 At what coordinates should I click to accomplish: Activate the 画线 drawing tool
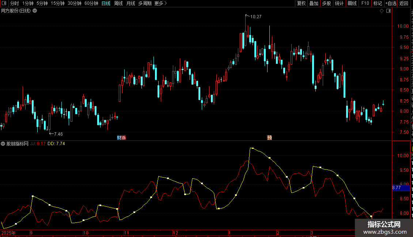tap(352, 3)
